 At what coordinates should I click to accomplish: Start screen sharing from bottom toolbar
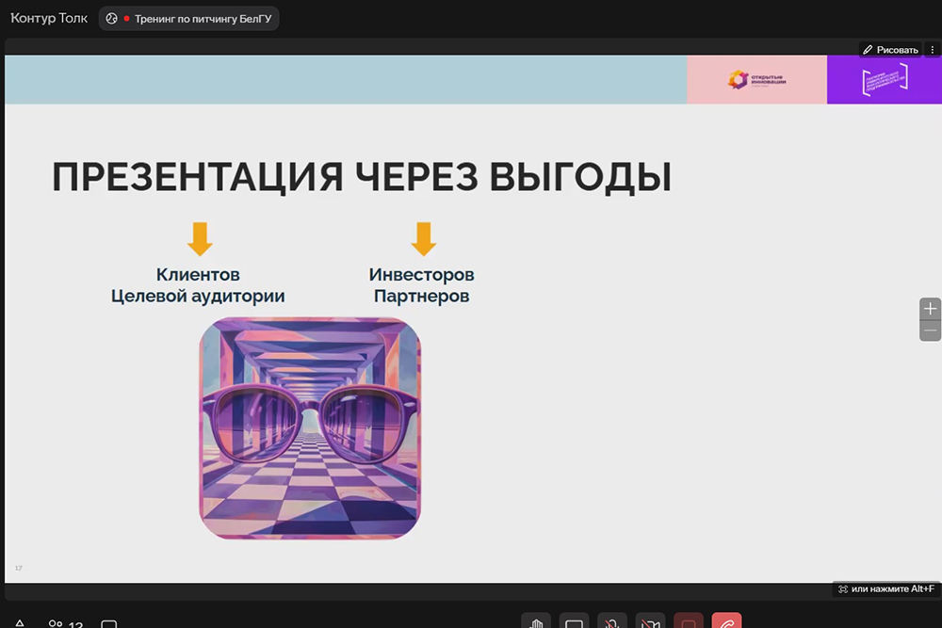574,622
